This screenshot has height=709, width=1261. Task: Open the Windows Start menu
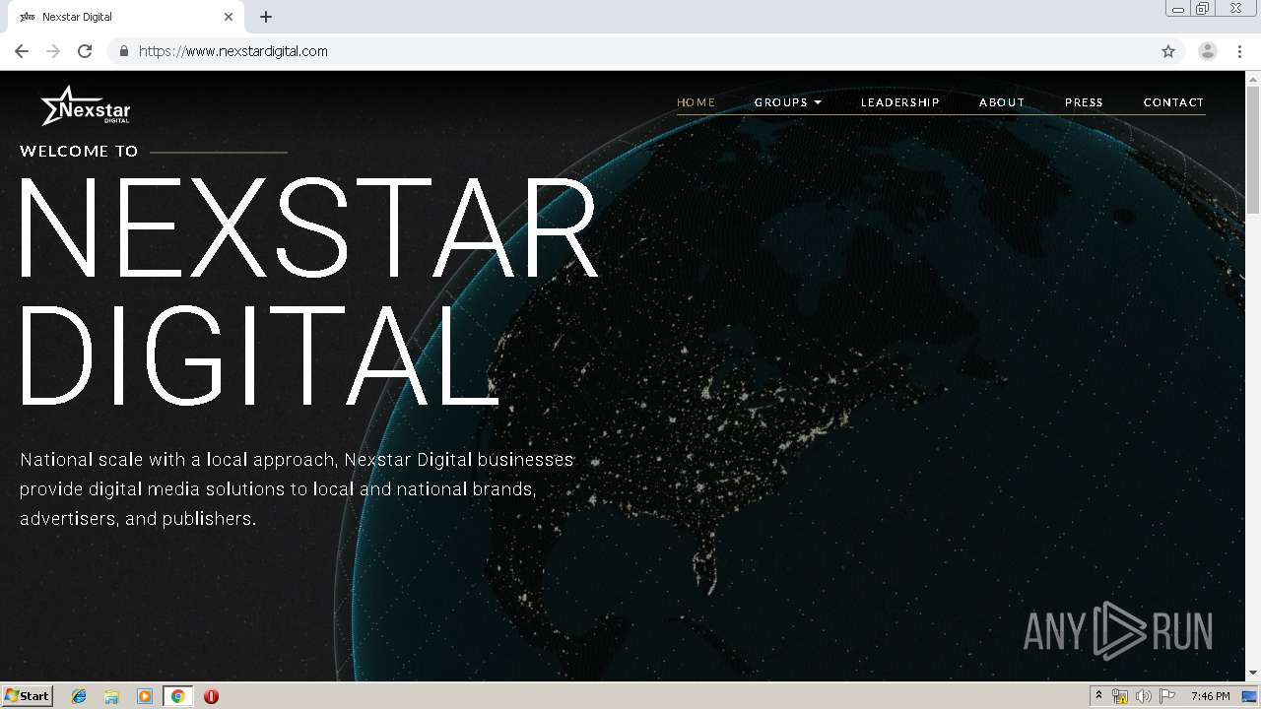pyautogui.click(x=27, y=696)
